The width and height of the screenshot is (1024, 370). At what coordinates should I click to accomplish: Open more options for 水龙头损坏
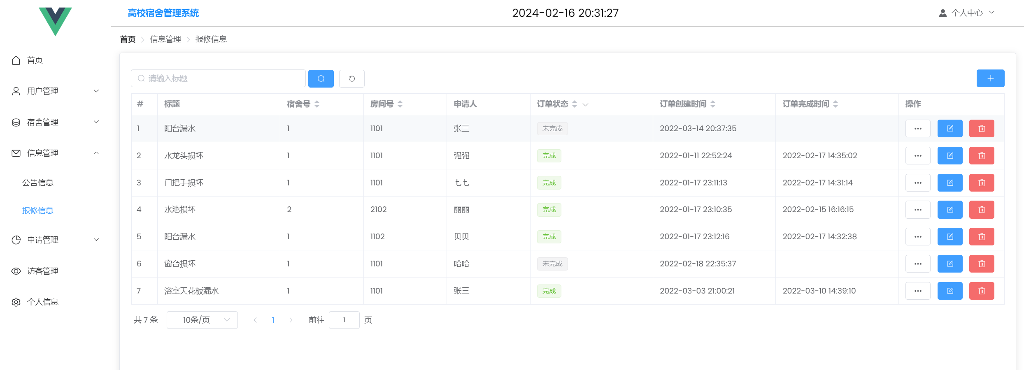[x=918, y=156]
